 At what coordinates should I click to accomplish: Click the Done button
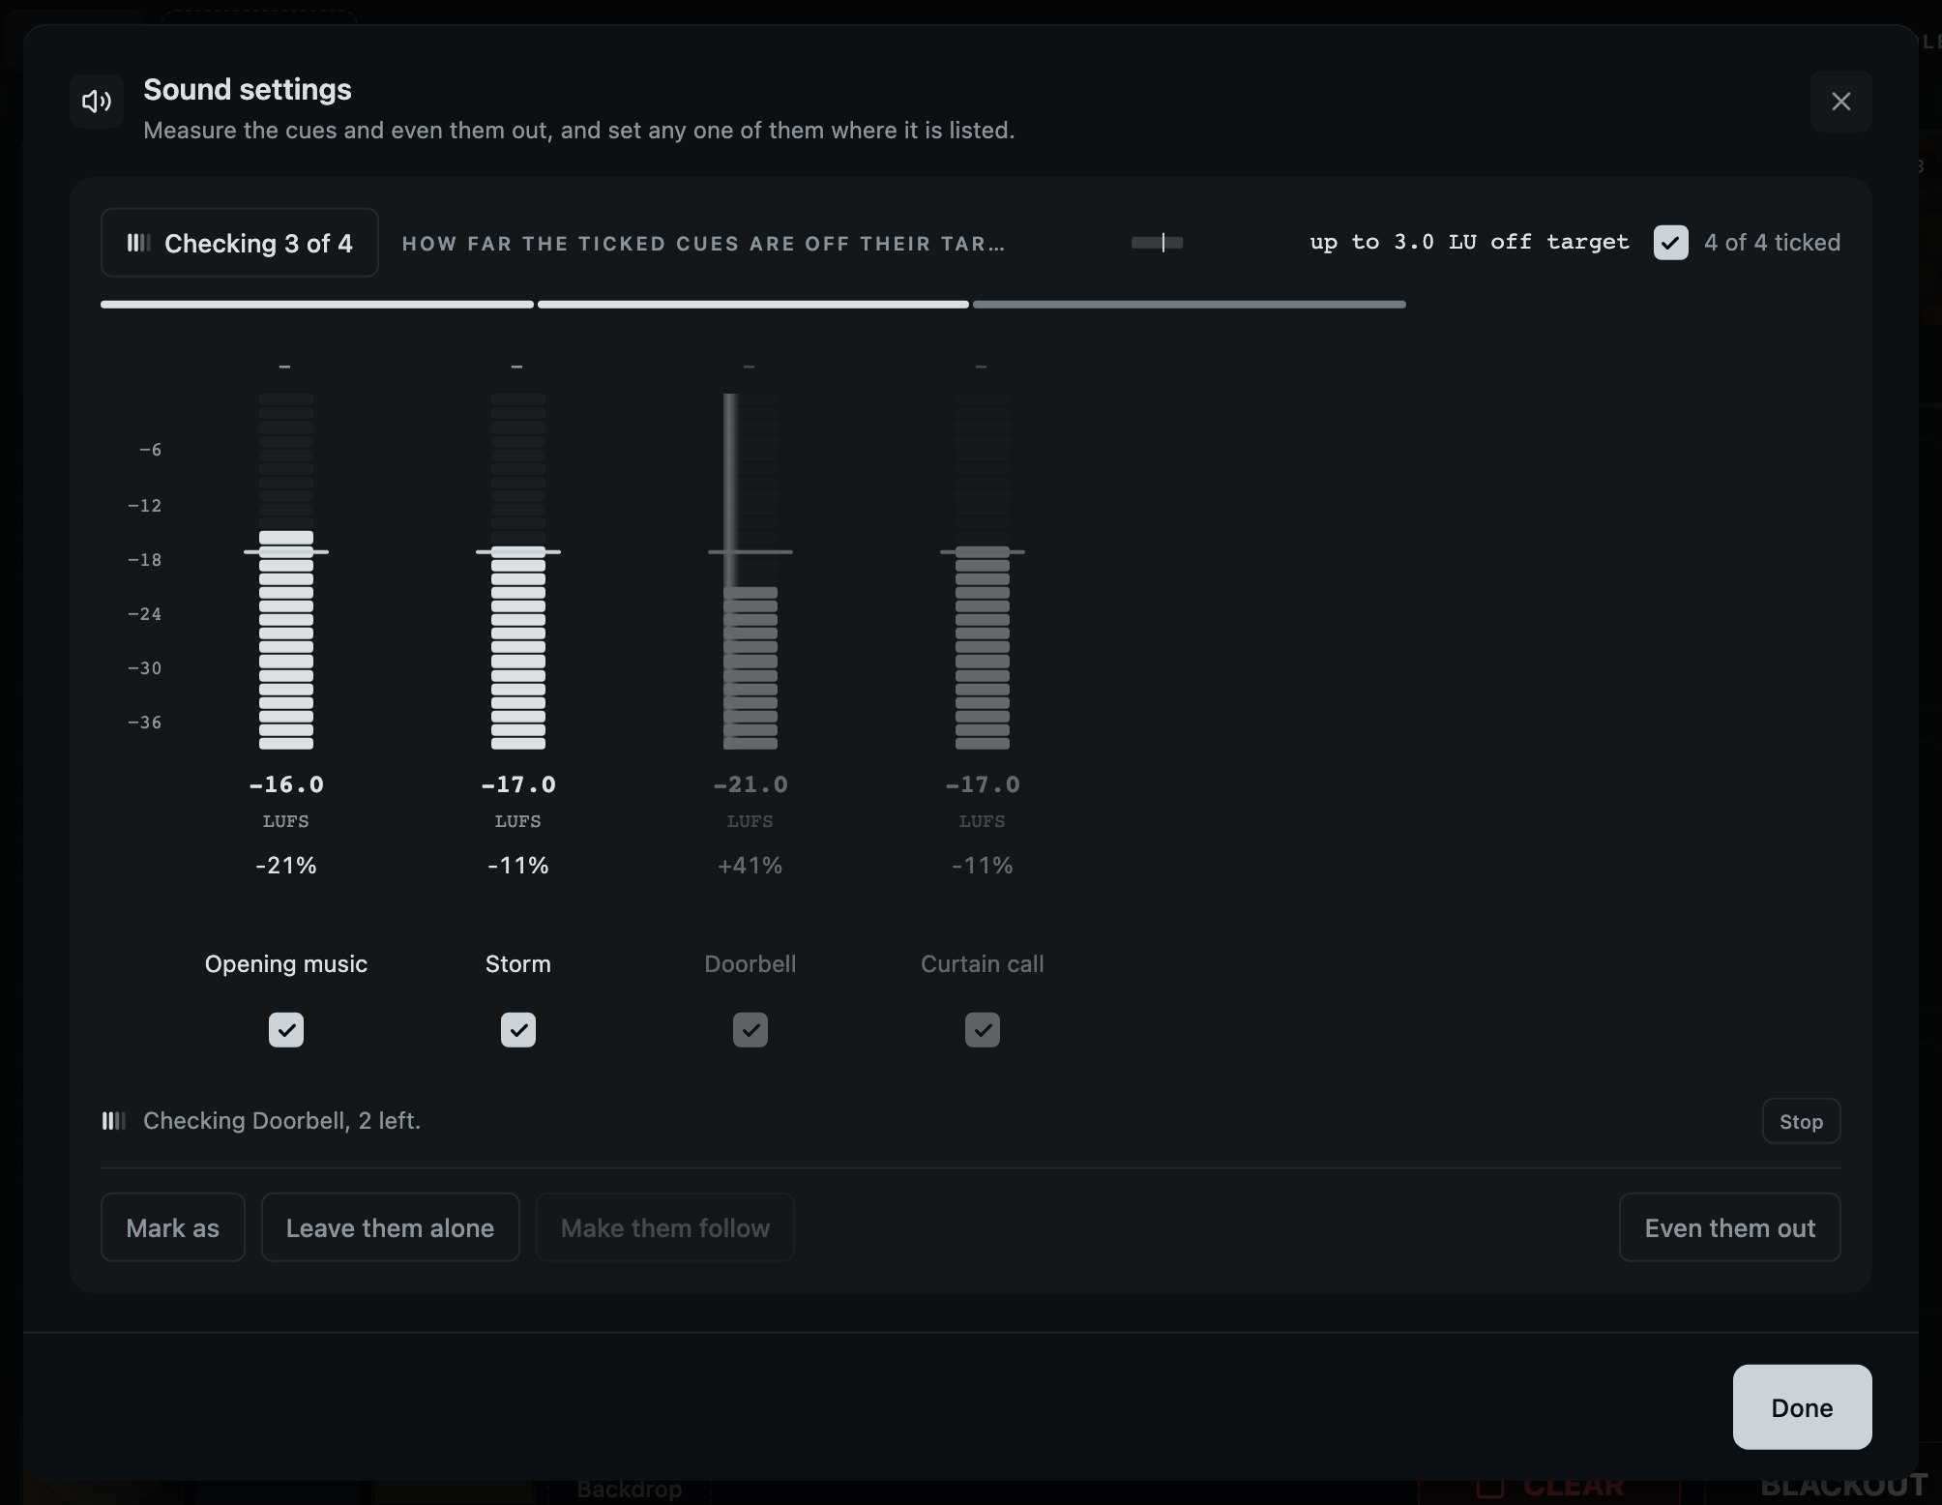tap(1802, 1407)
